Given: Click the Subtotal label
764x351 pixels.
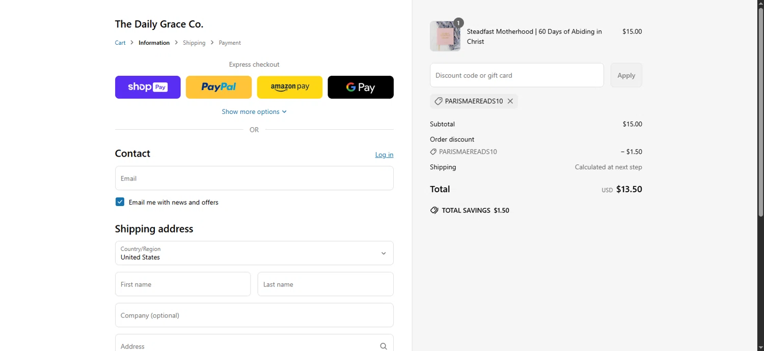Looking at the screenshot, I should [x=442, y=124].
